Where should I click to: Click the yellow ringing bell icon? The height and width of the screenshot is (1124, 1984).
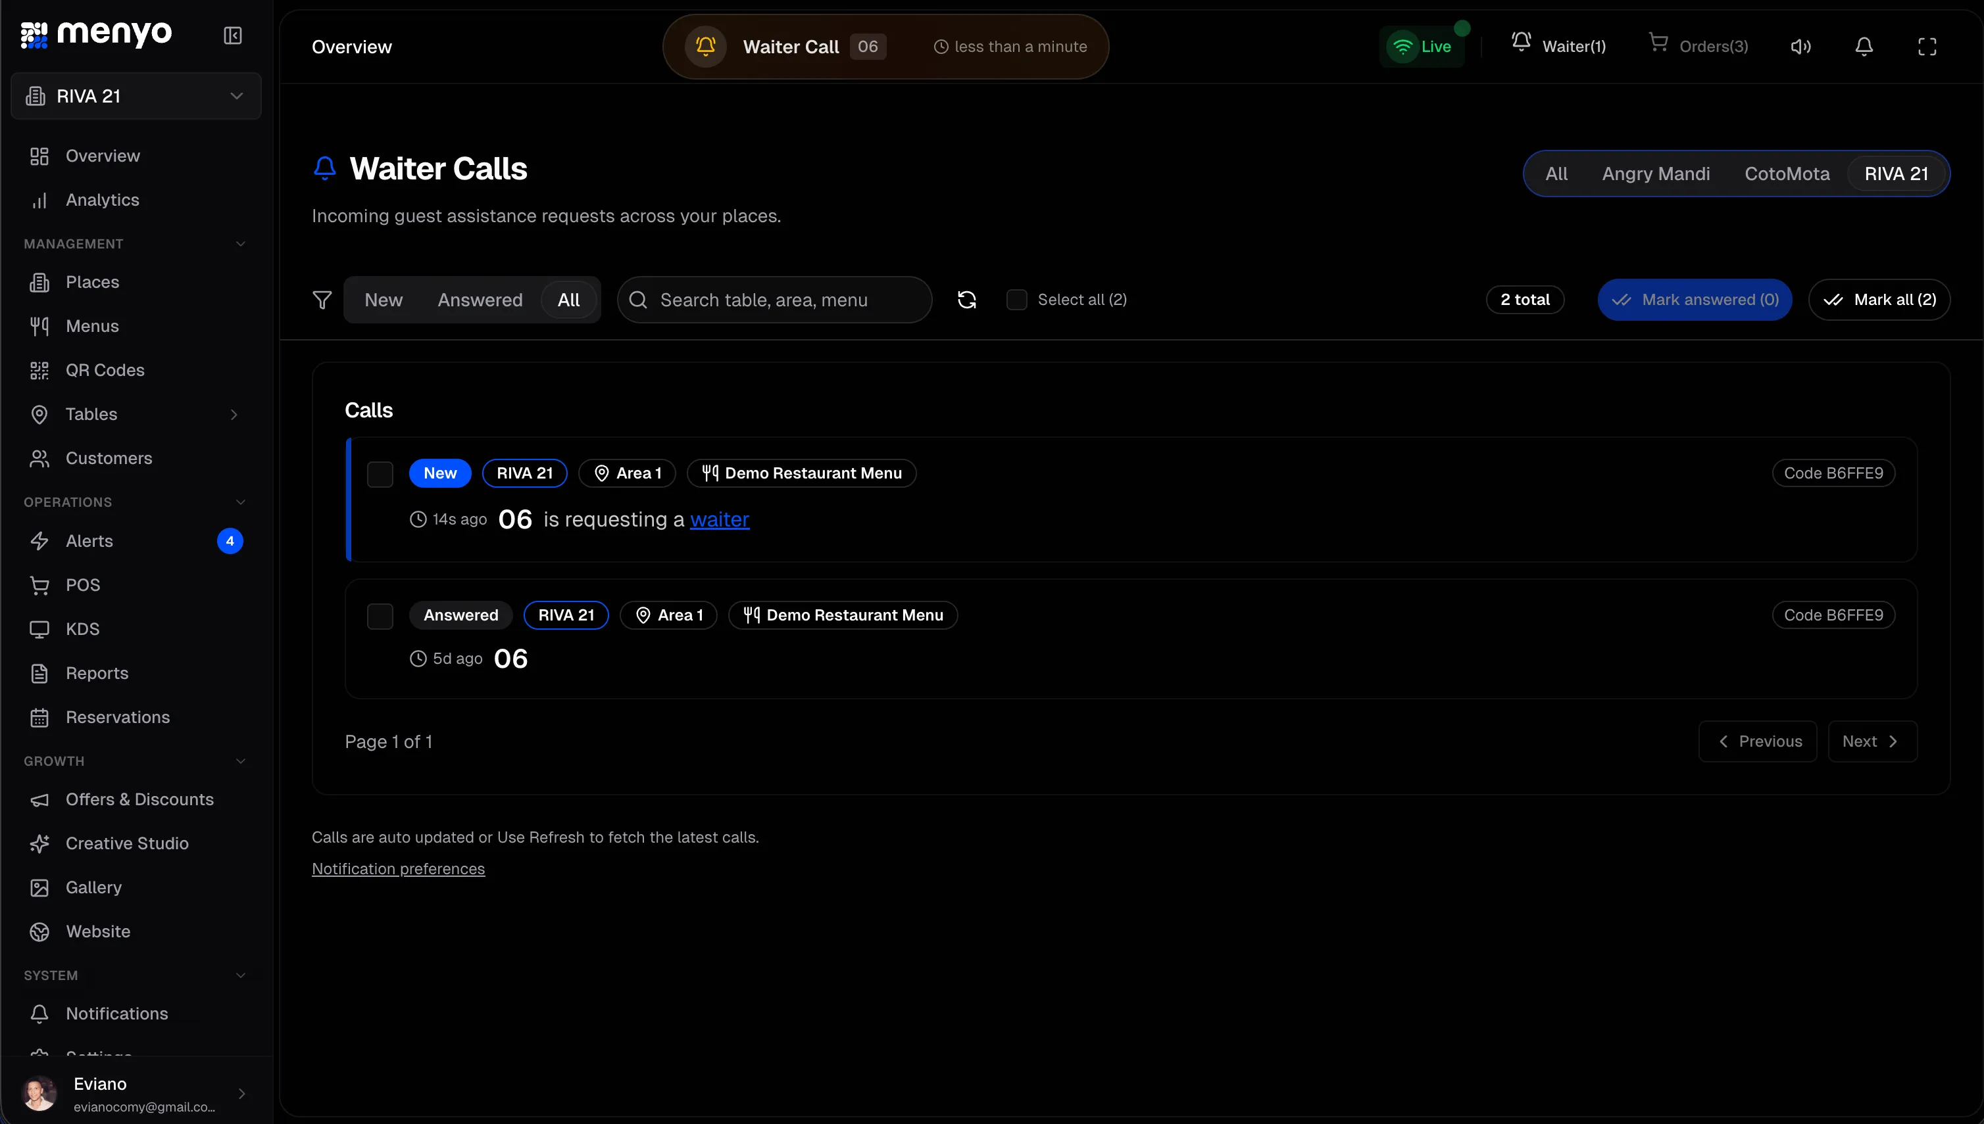[705, 46]
